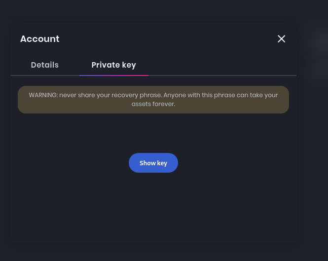Click the Account dialog title

[40, 39]
